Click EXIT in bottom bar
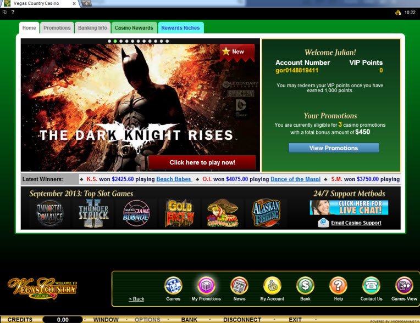 [295, 320]
